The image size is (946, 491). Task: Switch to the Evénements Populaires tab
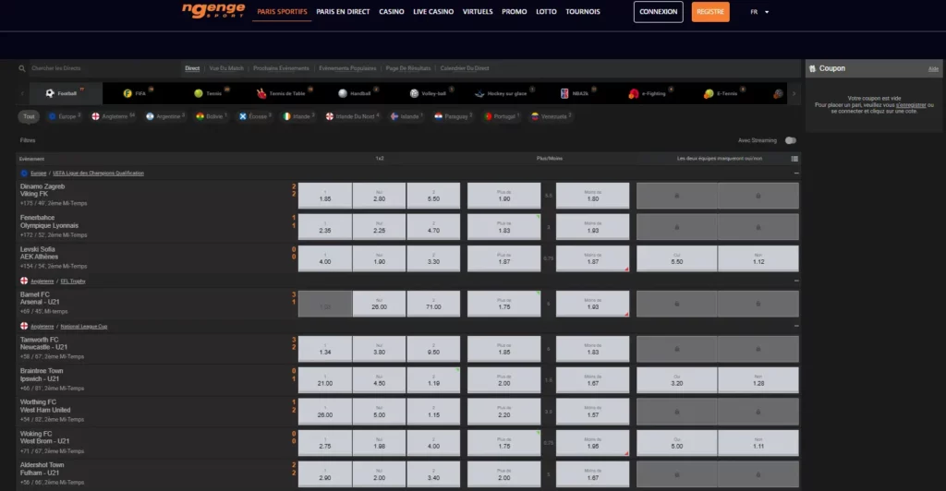coord(347,68)
